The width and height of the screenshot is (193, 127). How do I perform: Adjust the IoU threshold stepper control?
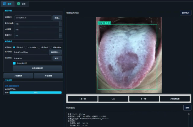[x=60, y=30]
